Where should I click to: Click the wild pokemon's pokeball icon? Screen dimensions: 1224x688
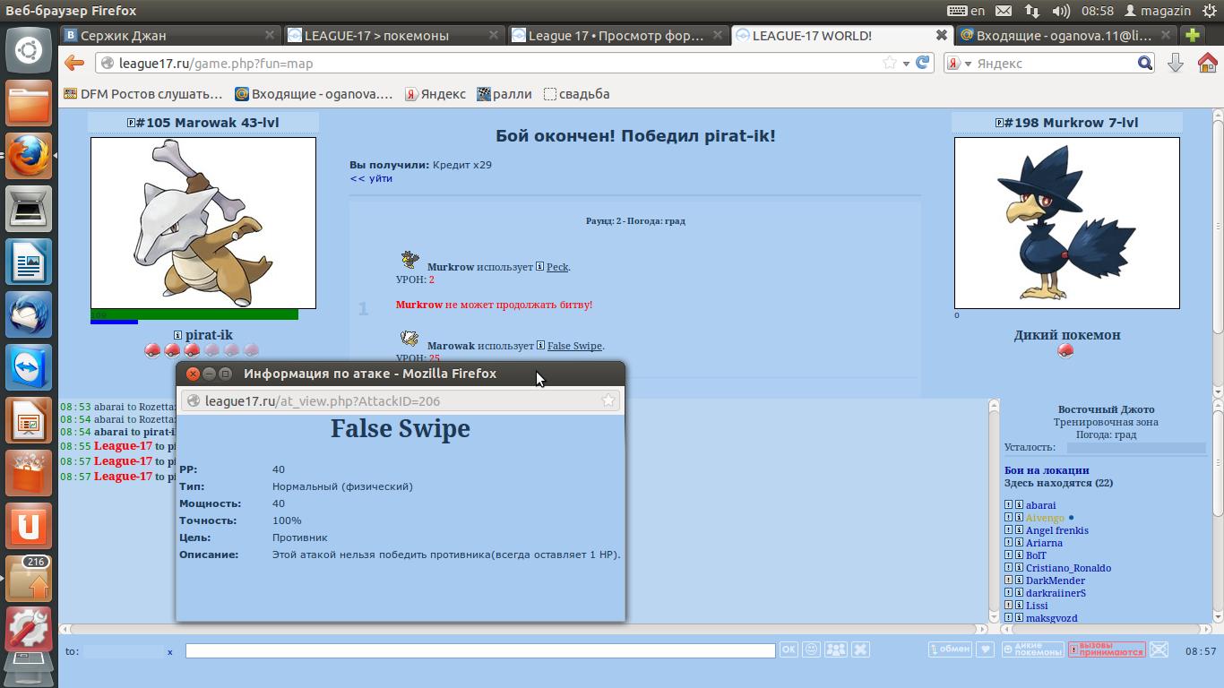(1065, 350)
